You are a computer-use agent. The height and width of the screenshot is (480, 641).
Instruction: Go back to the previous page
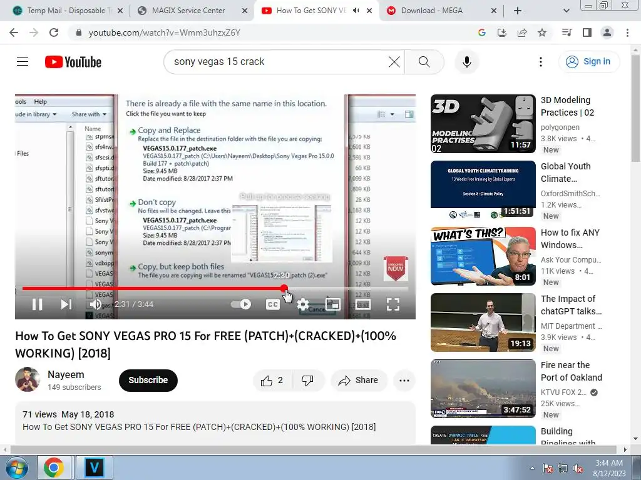14,32
